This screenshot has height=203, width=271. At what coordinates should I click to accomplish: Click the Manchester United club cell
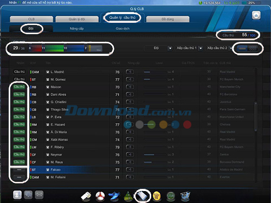tap(231, 117)
